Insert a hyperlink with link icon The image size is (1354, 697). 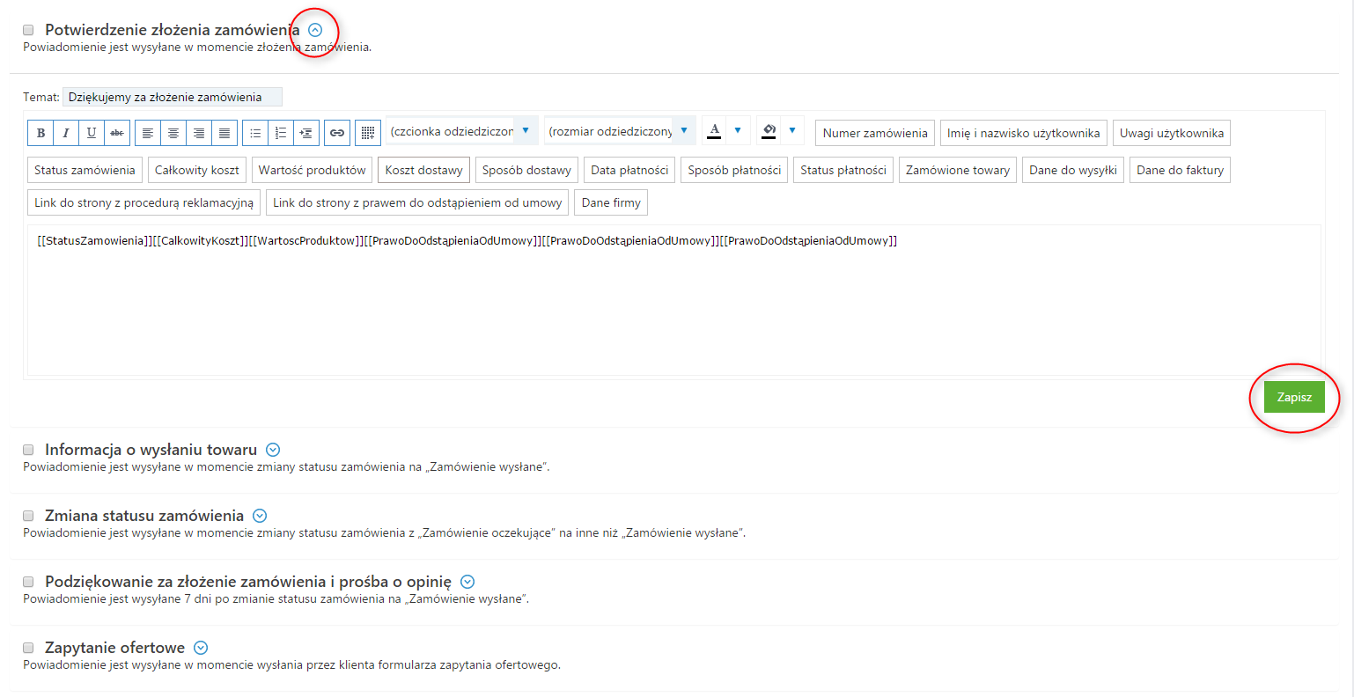[x=337, y=133]
